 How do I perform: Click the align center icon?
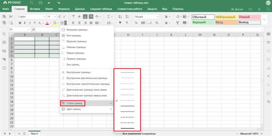click(x=79, y=23)
